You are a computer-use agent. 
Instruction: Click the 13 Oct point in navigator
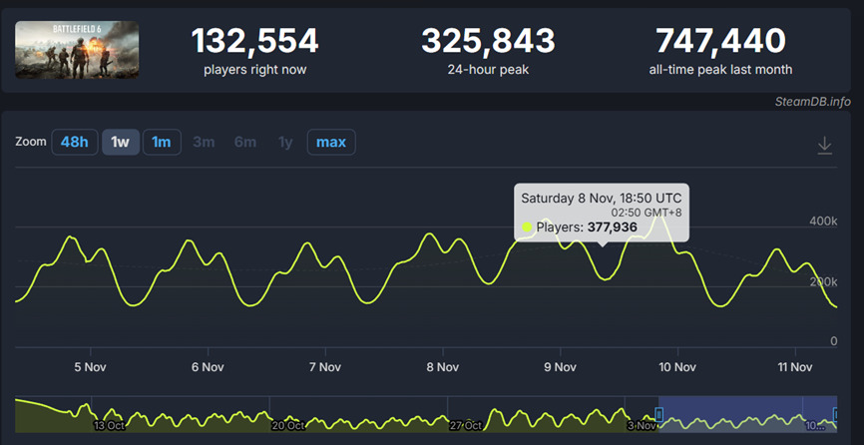coord(111,424)
